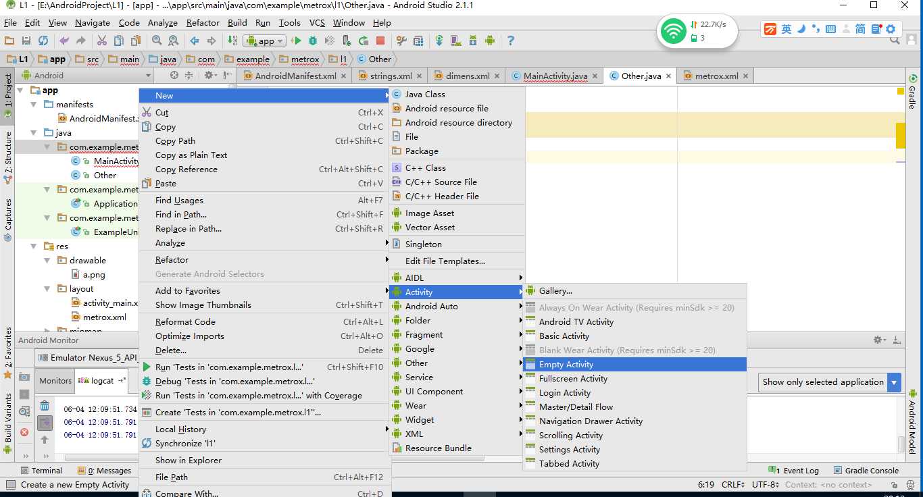923x497 pixels.
Task: Click the WiFi speed widget icon
Action: click(x=673, y=31)
